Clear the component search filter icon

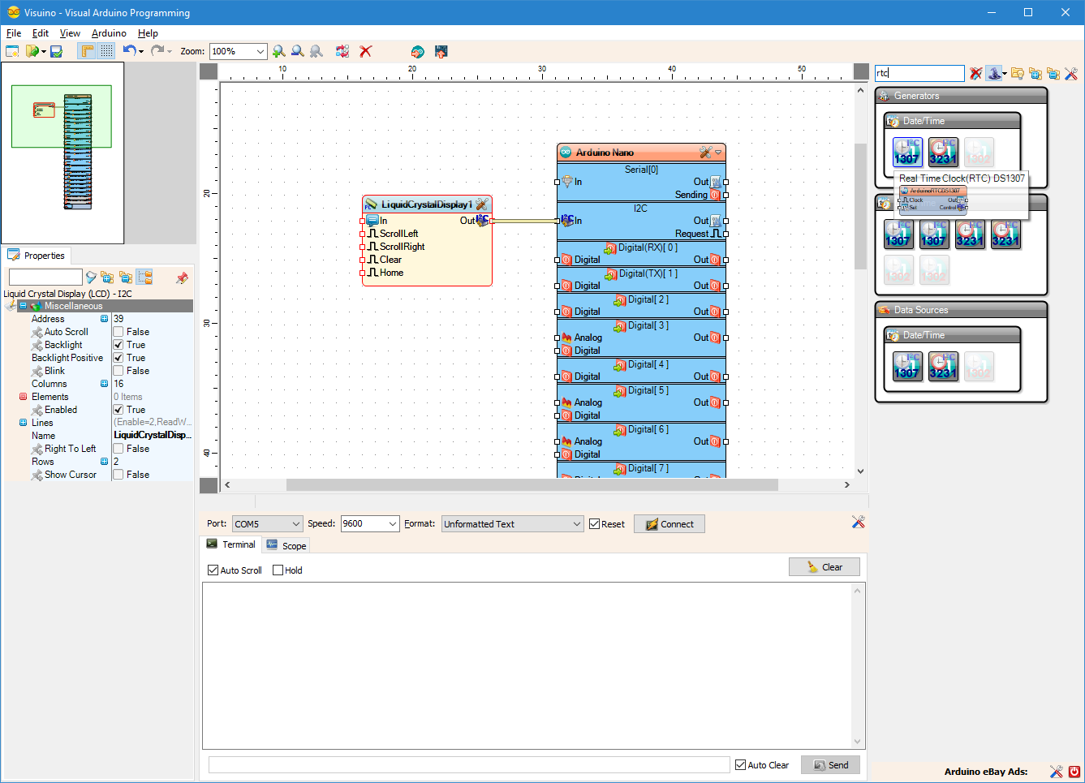(x=975, y=73)
